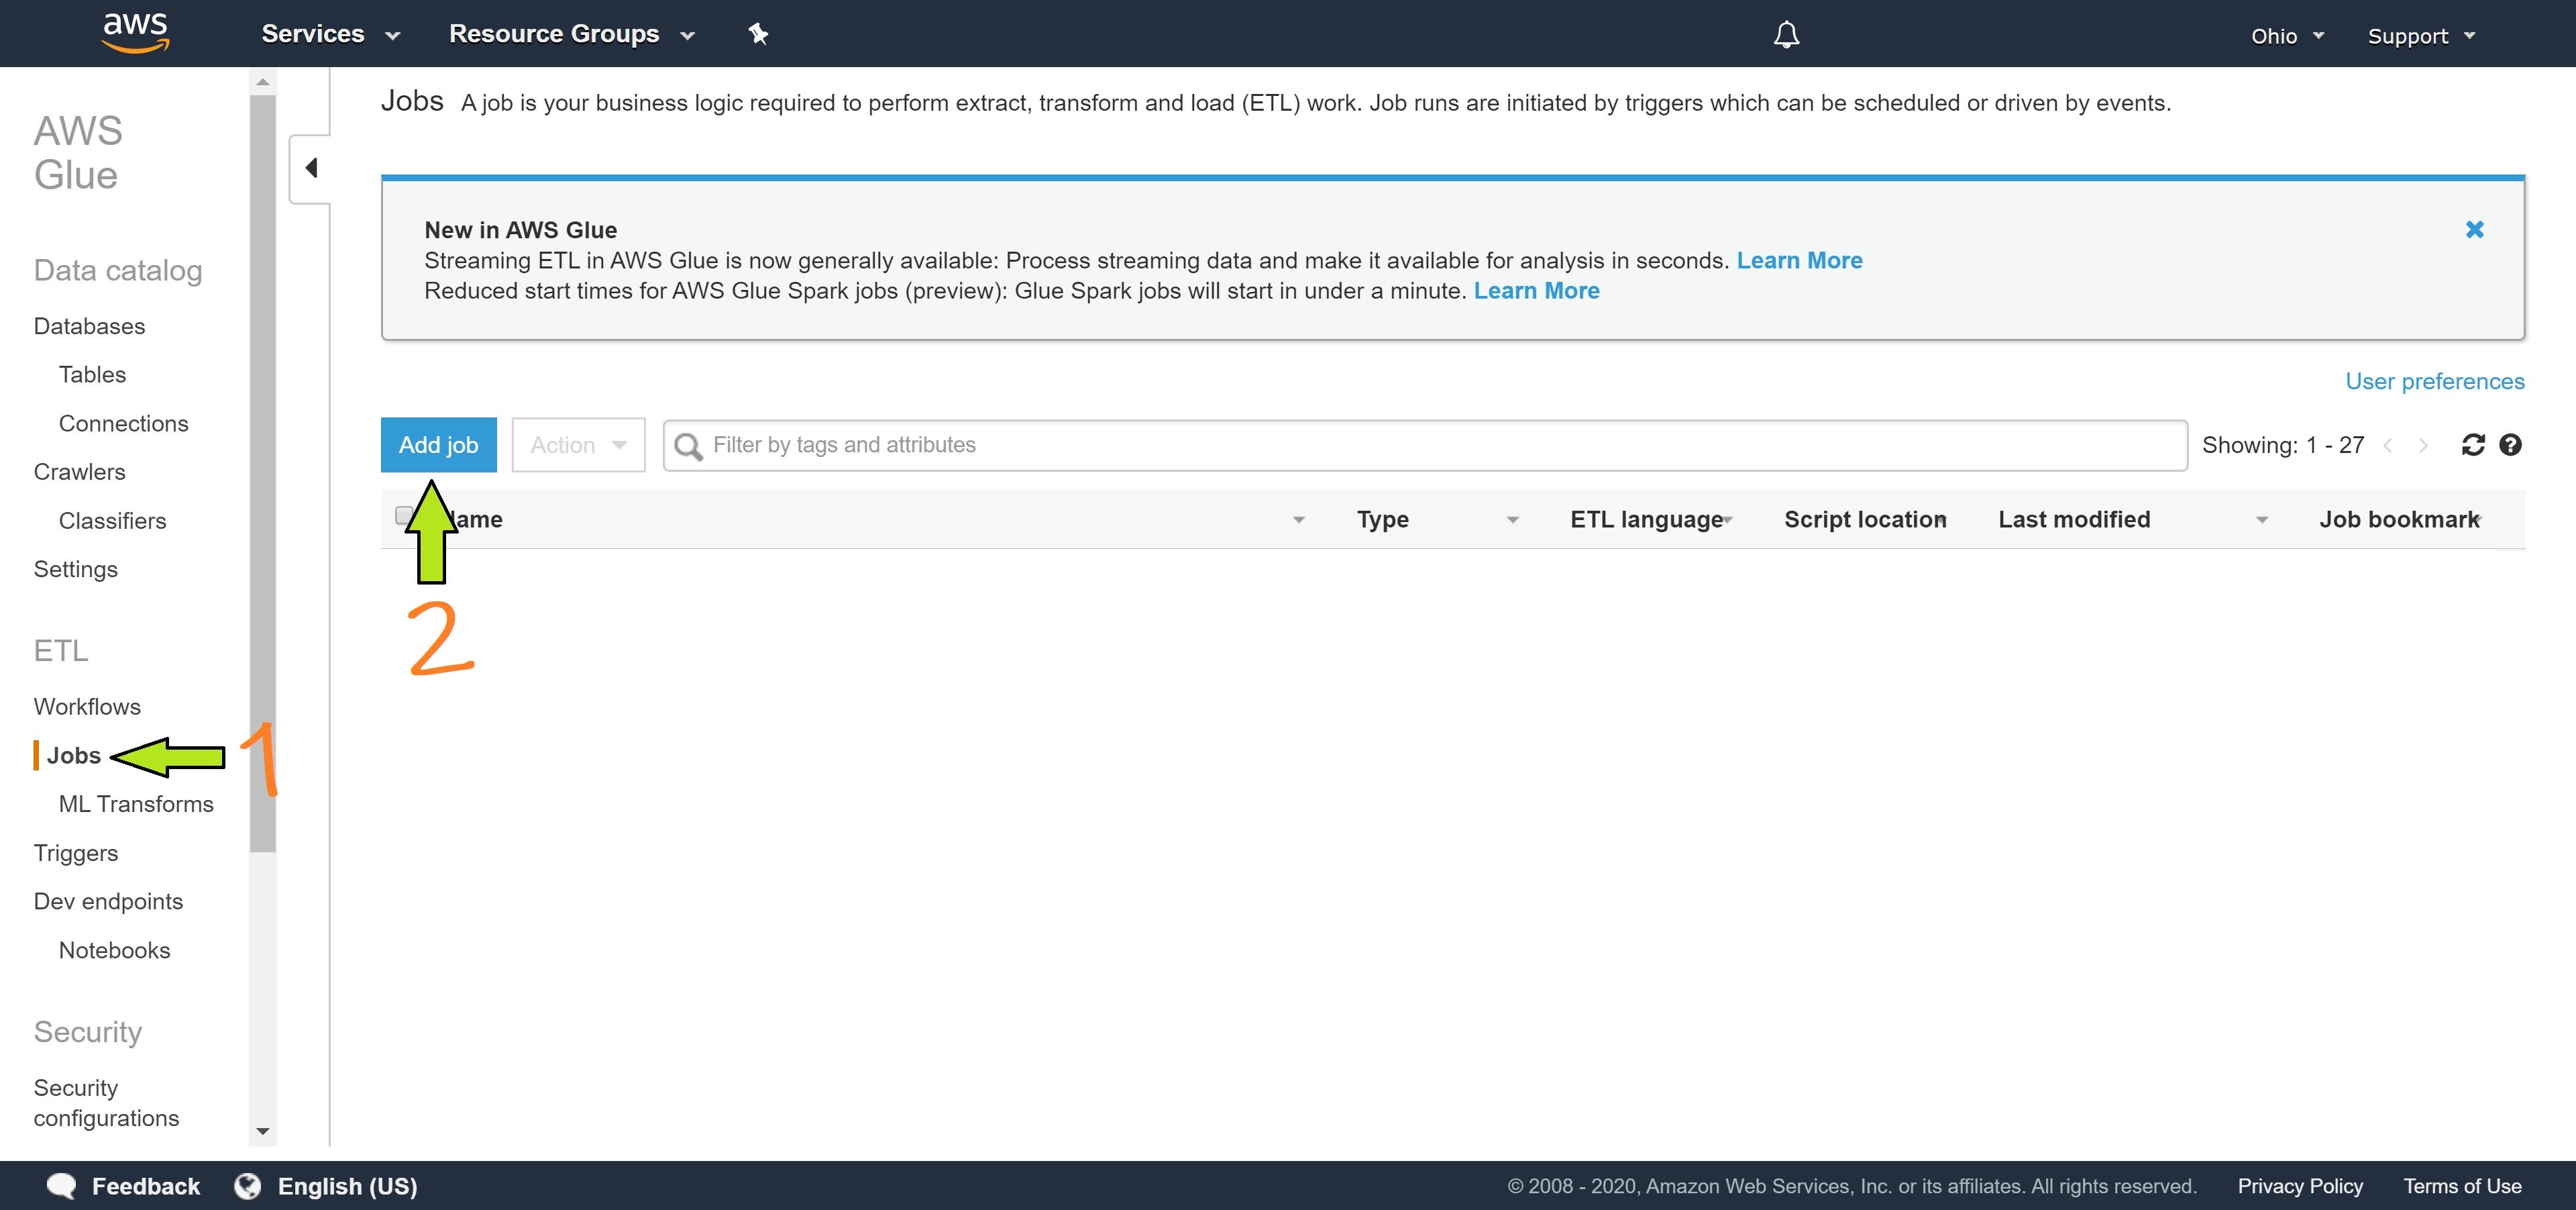Image resolution: width=2576 pixels, height=1210 pixels.
Task: Collapse the AWS Glue sidebar panel
Action: [x=311, y=167]
